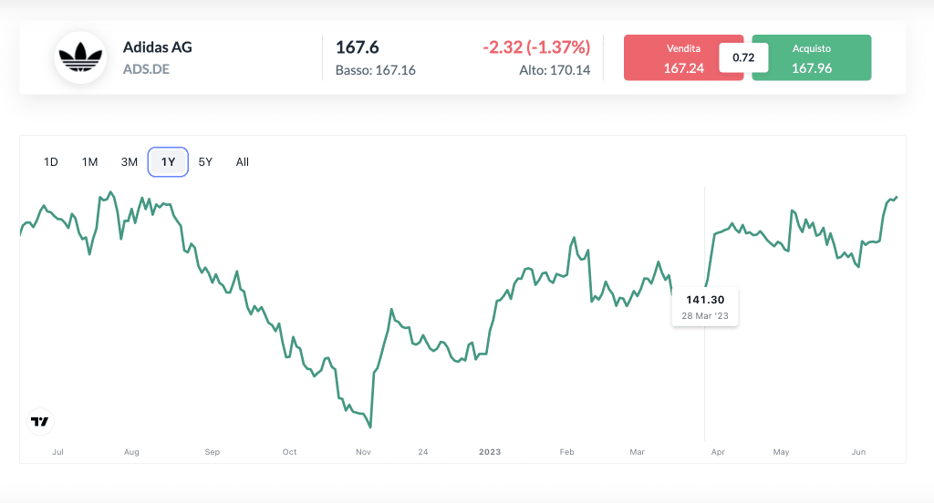934x503 pixels.
Task: Select the 1D time range
Action: click(x=51, y=162)
